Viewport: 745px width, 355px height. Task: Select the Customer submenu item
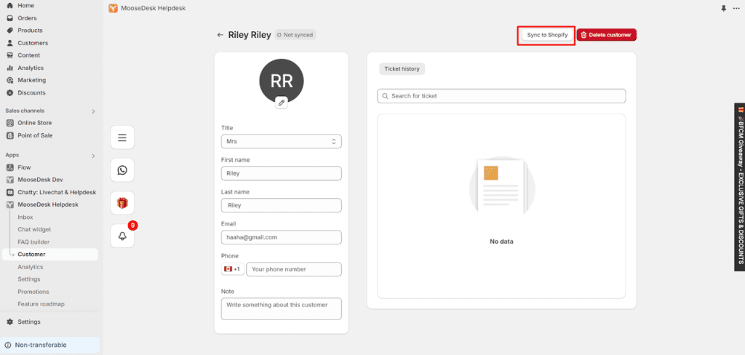click(50, 255)
